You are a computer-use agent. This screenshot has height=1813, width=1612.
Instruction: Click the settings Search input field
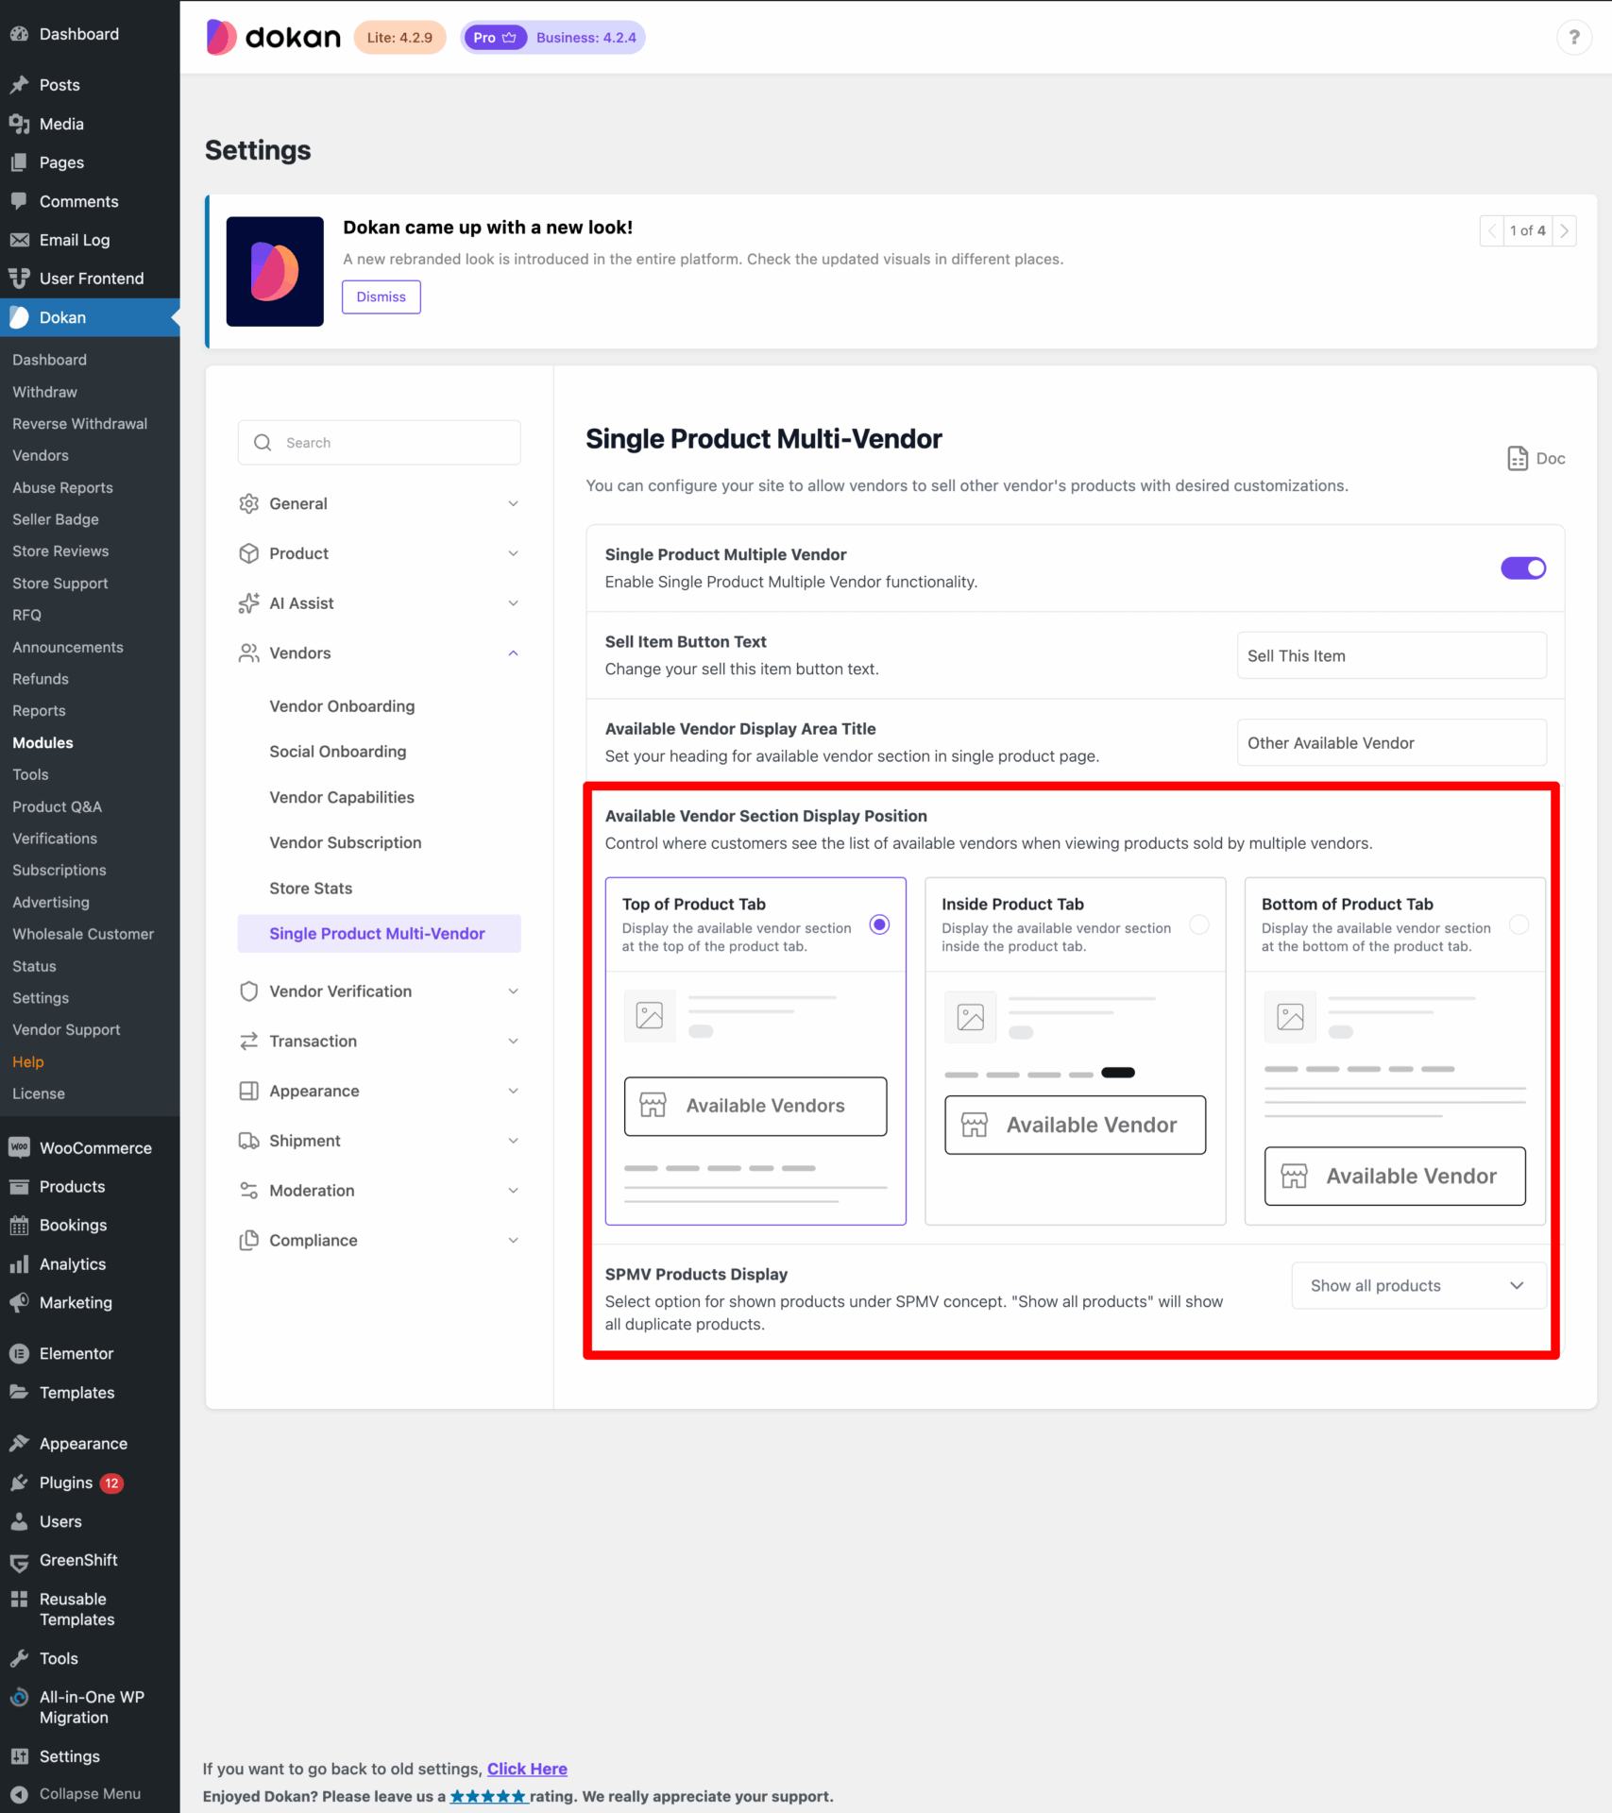click(379, 442)
